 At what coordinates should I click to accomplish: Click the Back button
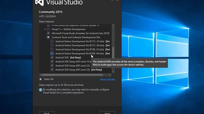47,113
